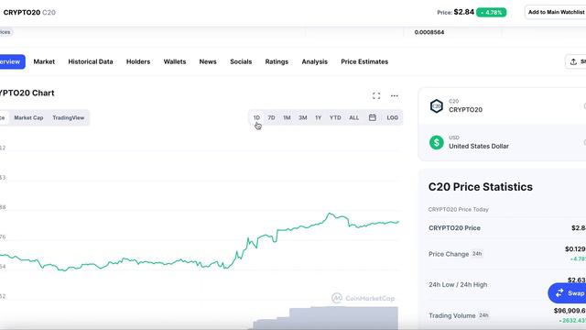Select the 1M time range
This screenshot has width=586, height=330.
point(287,117)
